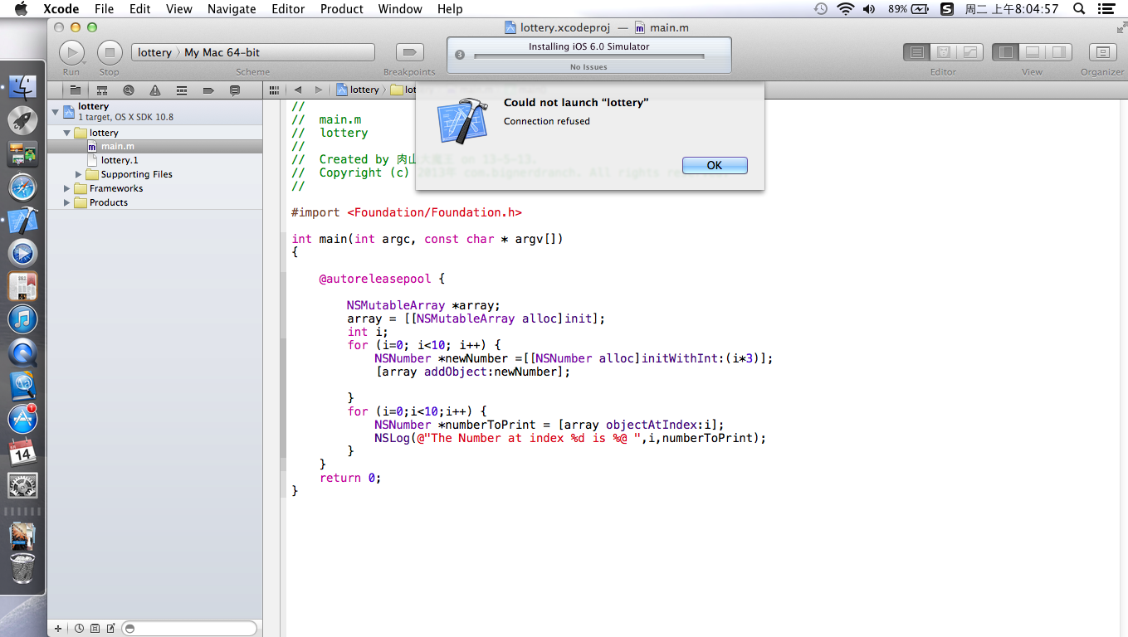The height and width of the screenshot is (637, 1128).
Task: Open the Organizer window button
Action: click(x=1102, y=52)
